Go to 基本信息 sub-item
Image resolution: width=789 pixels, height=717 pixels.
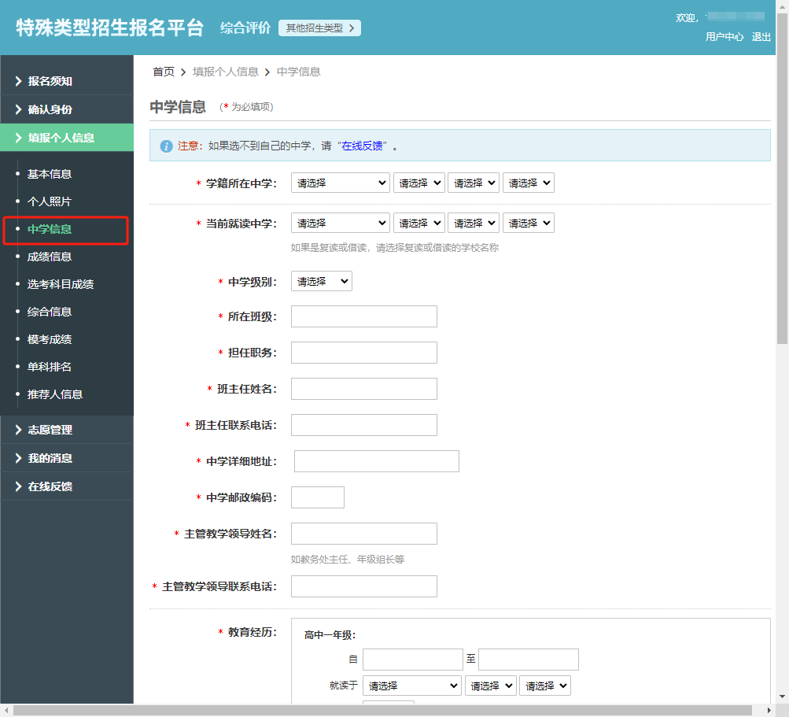pos(50,174)
